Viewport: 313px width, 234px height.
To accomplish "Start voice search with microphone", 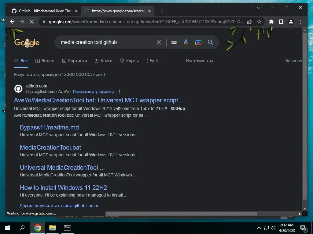I will 186,42.
